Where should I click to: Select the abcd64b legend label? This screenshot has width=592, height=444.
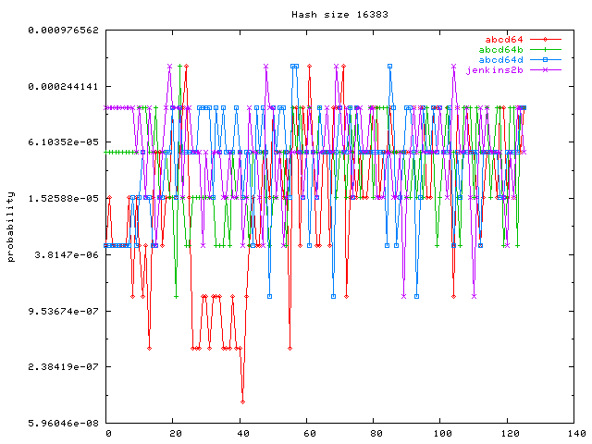point(500,49)
